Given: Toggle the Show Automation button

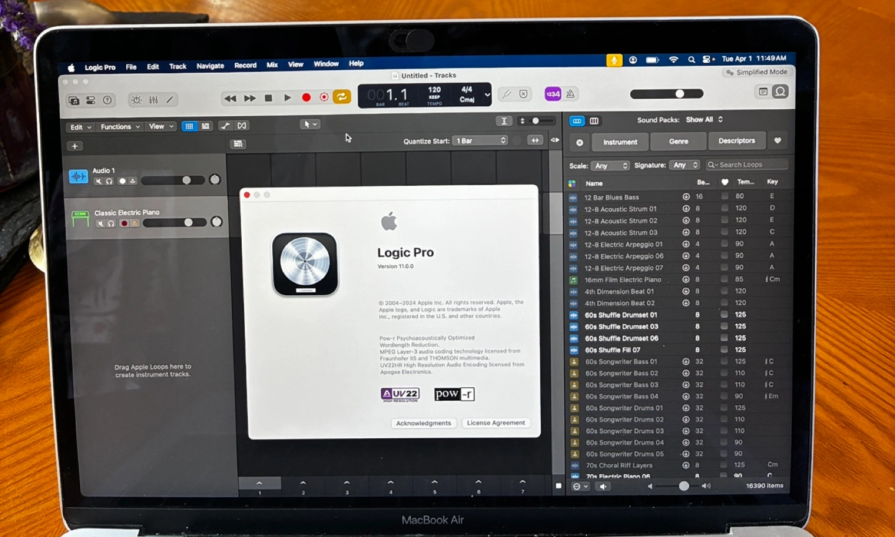Looking at the screenshot, I should coord(225,126).
